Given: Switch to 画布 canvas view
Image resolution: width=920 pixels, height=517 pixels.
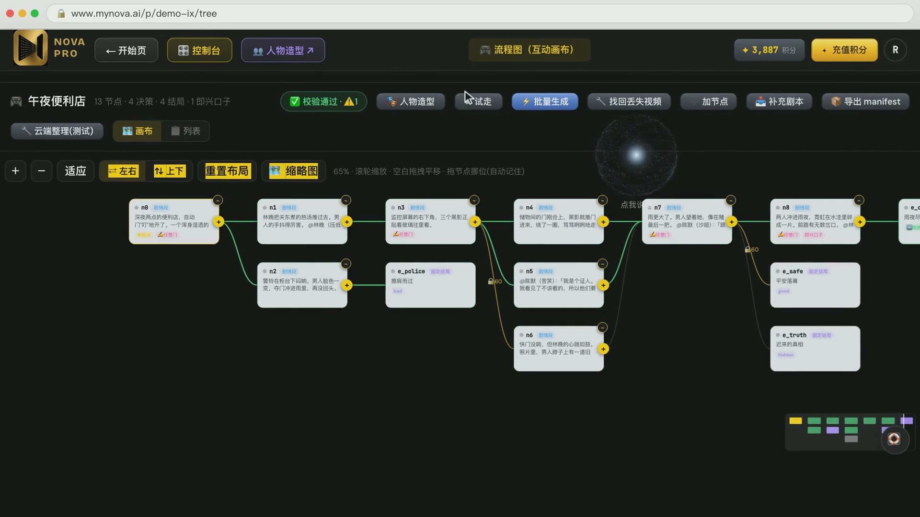Looking at the screenshot, I should 138,131.
